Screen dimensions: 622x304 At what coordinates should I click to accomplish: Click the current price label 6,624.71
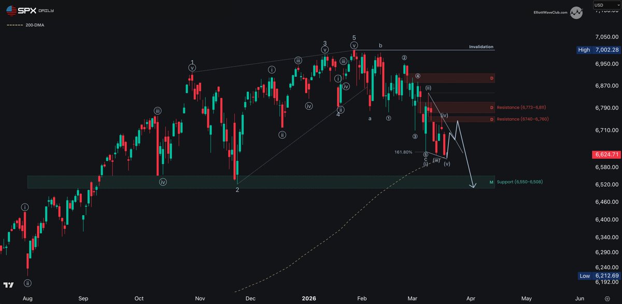606,155
